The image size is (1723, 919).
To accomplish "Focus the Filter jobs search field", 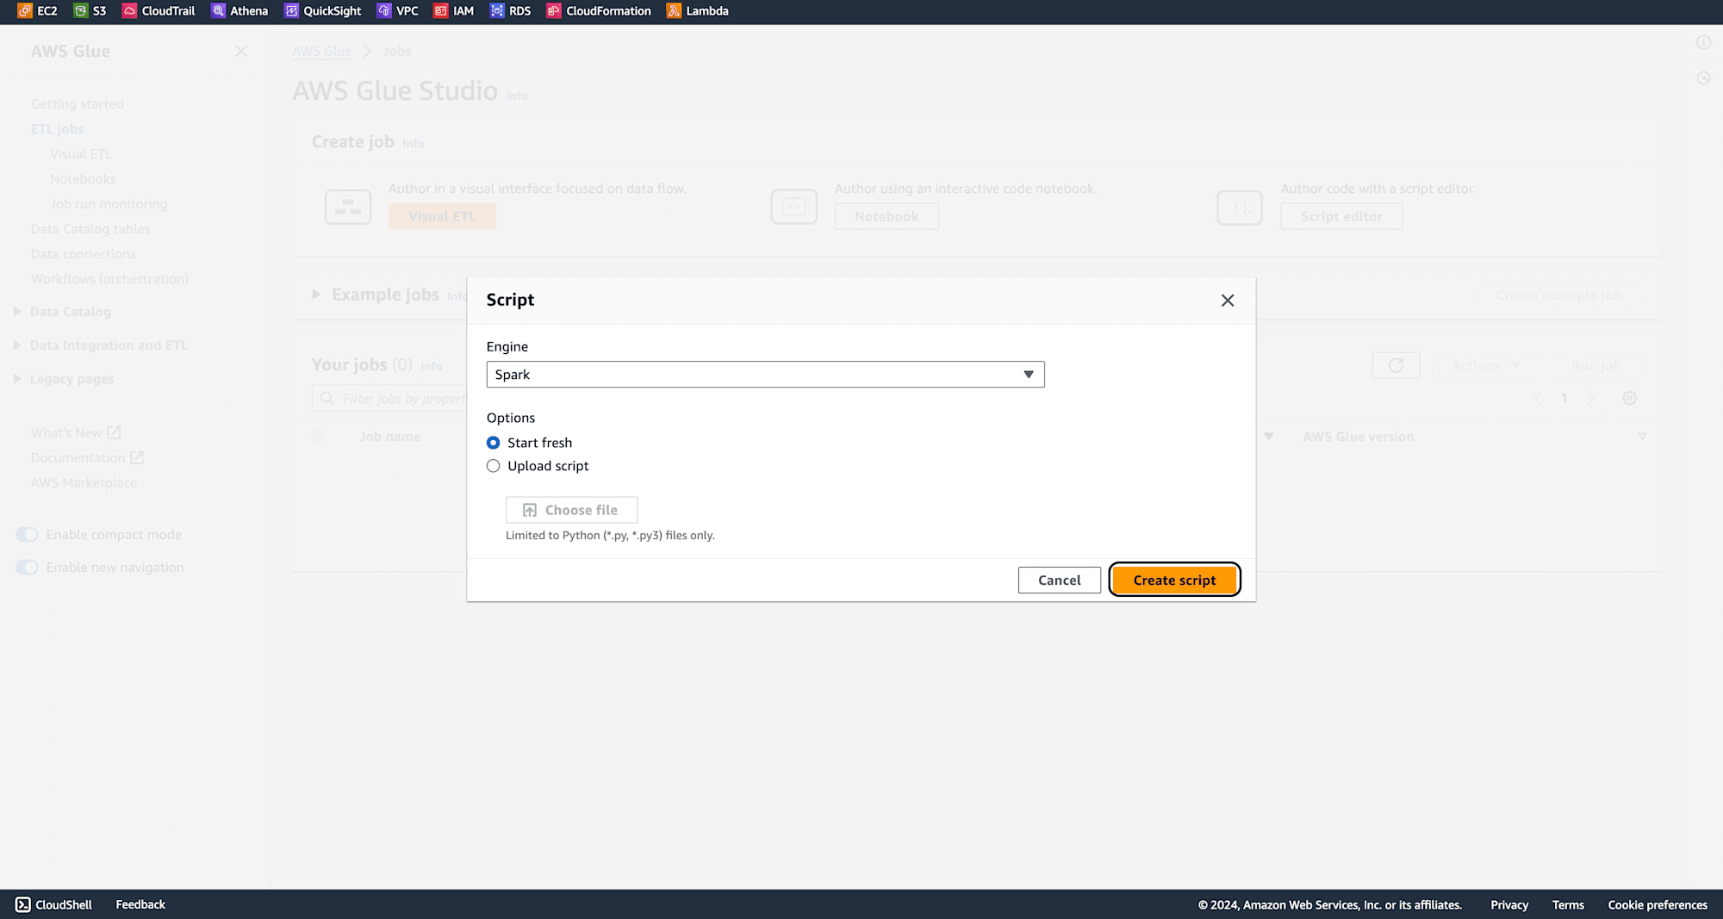I will 389,399.
